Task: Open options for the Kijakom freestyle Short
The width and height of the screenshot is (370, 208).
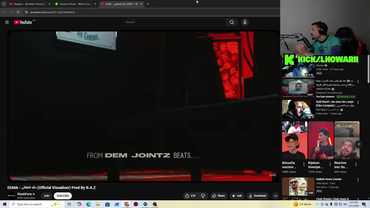Action: coord(330,164)
